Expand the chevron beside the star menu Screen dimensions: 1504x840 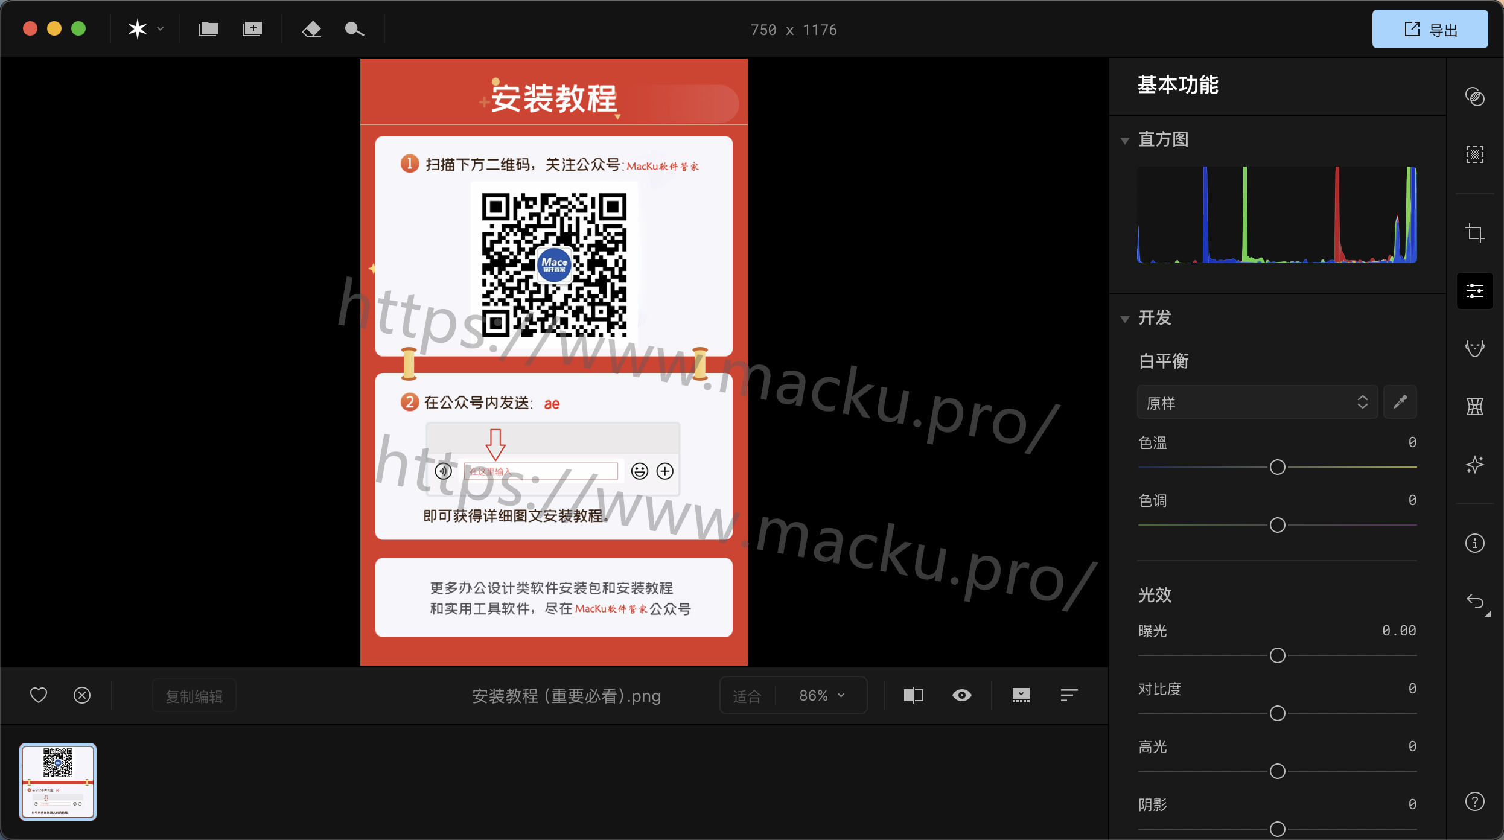(161, 29)
